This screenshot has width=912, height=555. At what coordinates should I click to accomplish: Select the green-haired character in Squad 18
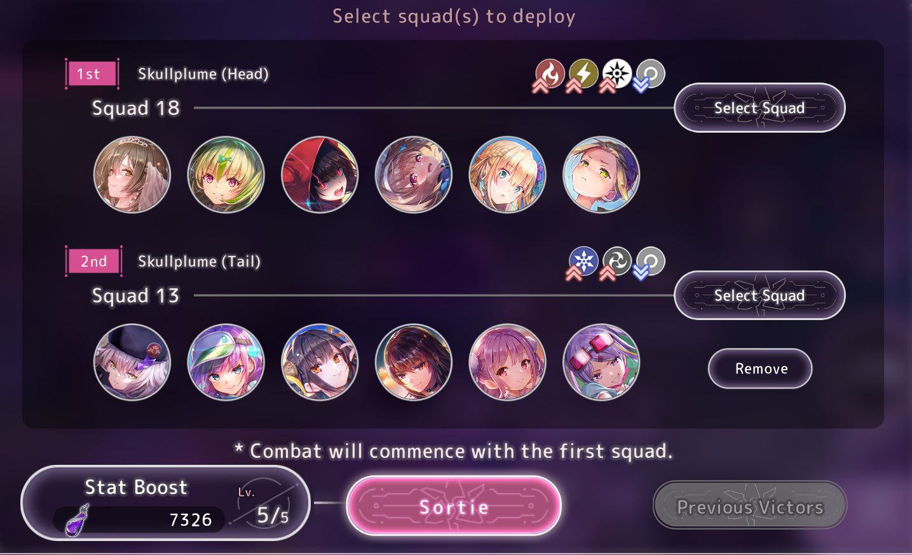click(x=226, y=175)
